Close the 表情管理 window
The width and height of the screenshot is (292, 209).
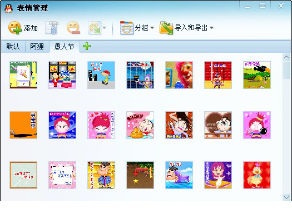(281, 6)
